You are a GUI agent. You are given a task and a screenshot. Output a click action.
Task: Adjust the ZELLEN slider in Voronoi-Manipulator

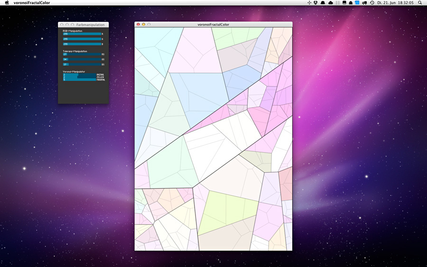(79, 77)
